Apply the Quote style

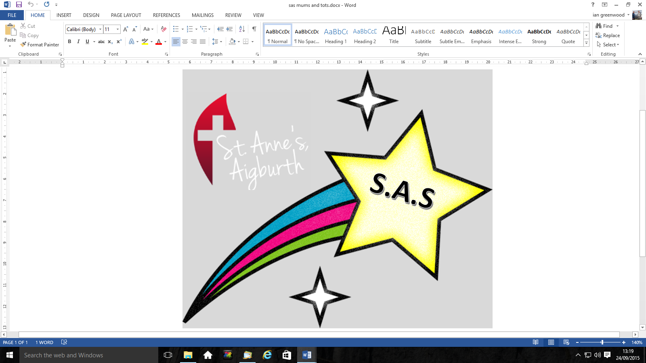568,35
